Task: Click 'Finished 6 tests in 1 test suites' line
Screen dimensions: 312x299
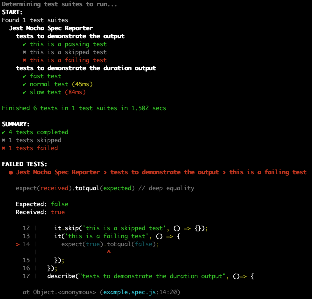Action: click(x=84, y=108)
